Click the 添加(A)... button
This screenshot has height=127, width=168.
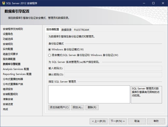tap(78, 107)
